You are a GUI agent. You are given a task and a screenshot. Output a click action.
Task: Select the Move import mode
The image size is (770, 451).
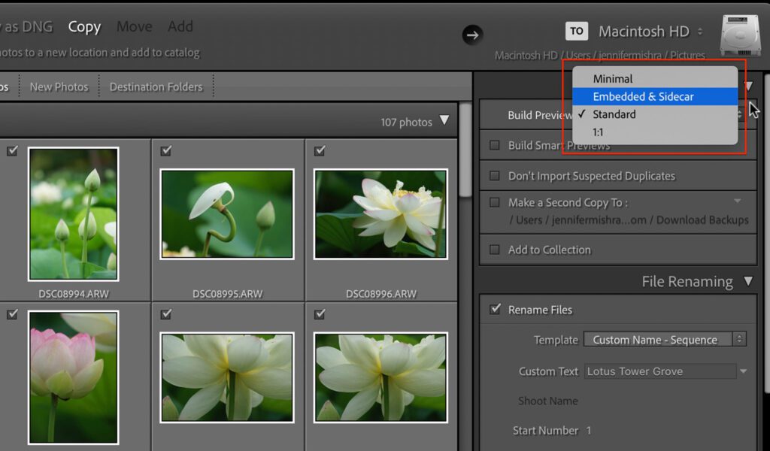pyautogui.click(x=134, y=27)
